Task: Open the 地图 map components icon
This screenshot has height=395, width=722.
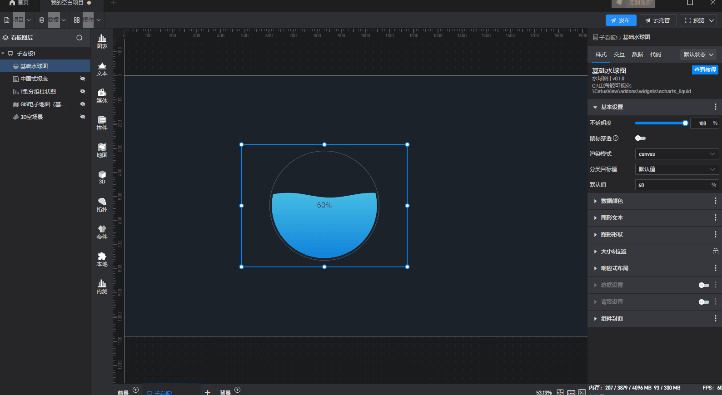Action: tap(102, 150)
